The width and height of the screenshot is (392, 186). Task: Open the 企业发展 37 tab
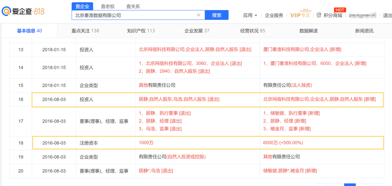197,31
